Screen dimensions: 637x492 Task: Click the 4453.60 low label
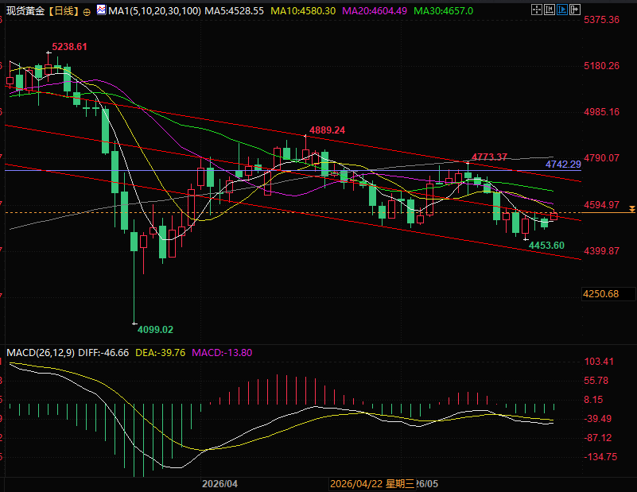click(546, 245)
